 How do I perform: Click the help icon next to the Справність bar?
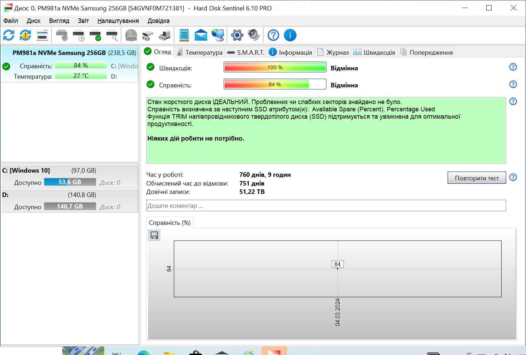[x=513, y=84]
